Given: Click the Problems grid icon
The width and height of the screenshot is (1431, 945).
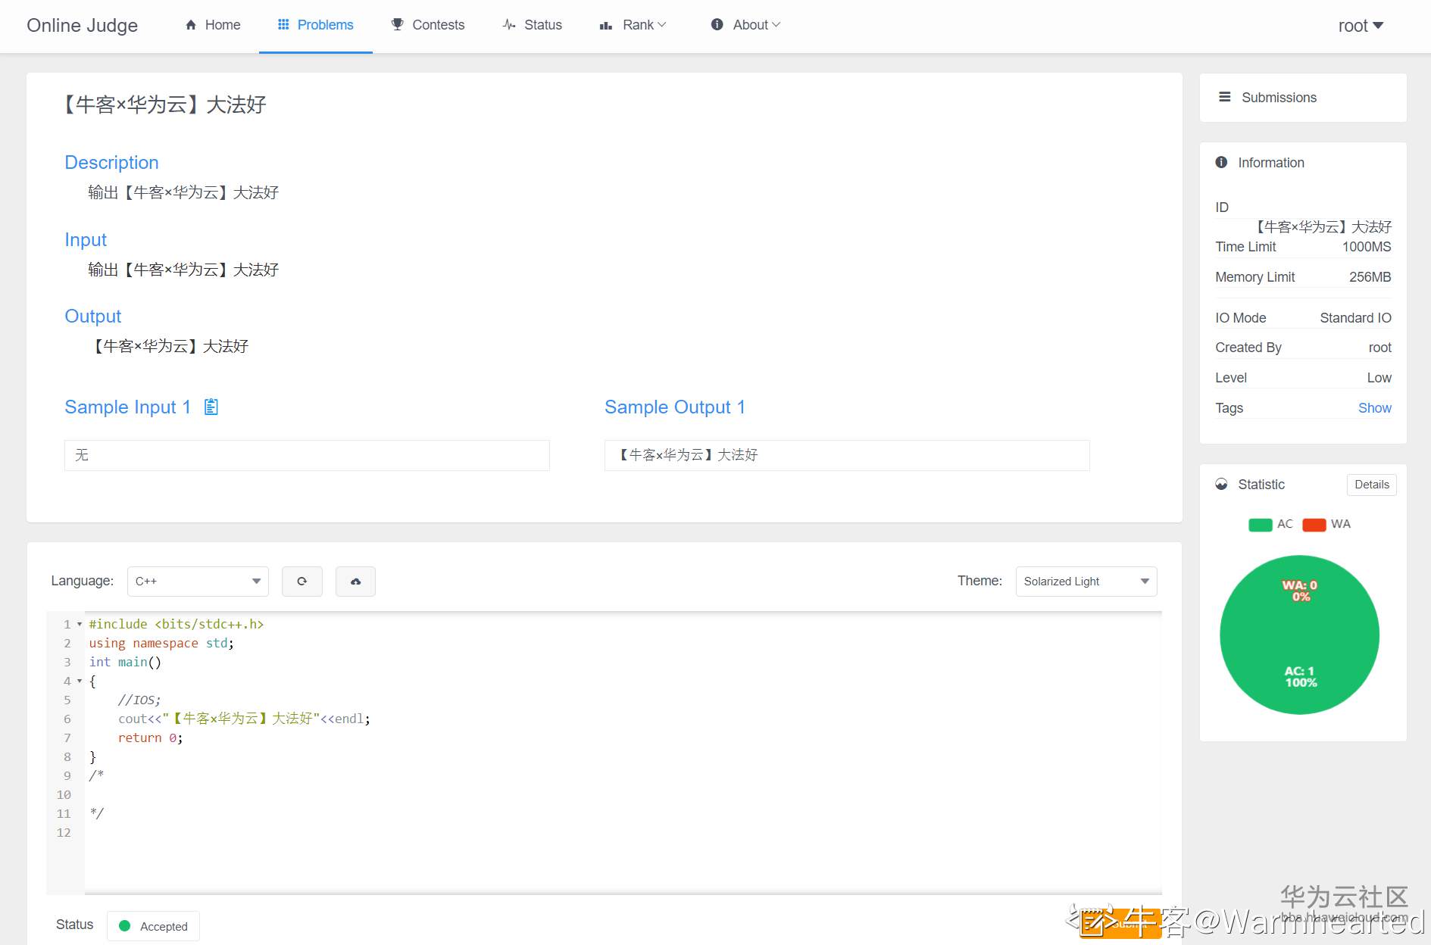Looking at the screenshot, I should coord(283,25).
